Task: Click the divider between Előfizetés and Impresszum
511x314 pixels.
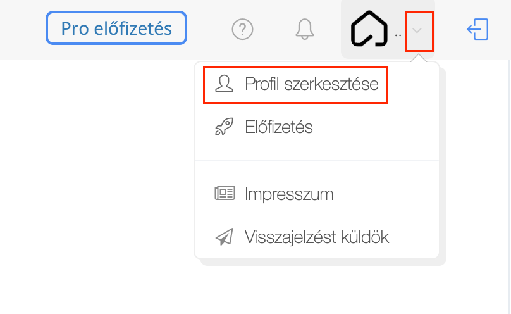Action: 316,160
